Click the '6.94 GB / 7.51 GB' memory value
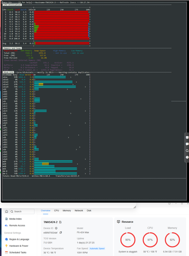This screenshot has width=189, height=256. (172, 252)
